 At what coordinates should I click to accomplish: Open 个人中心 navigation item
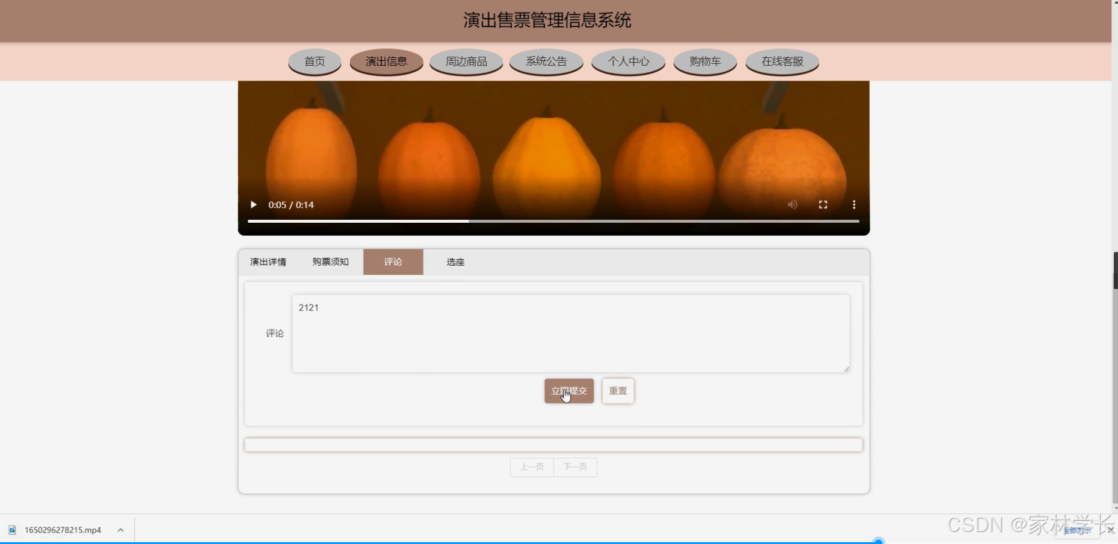pyautogui.click(x=628, y=62)
